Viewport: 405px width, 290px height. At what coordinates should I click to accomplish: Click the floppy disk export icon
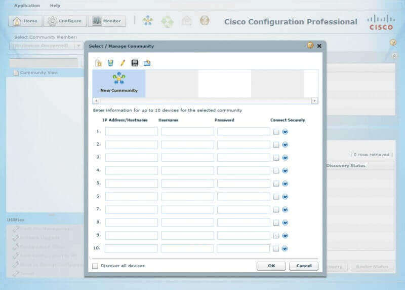tap(135, 63)
